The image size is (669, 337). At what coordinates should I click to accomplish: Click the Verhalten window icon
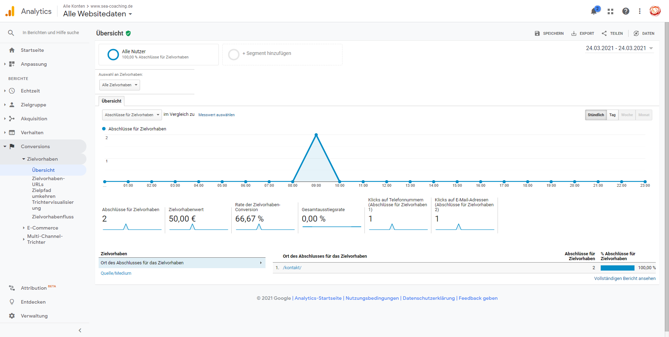12,133
